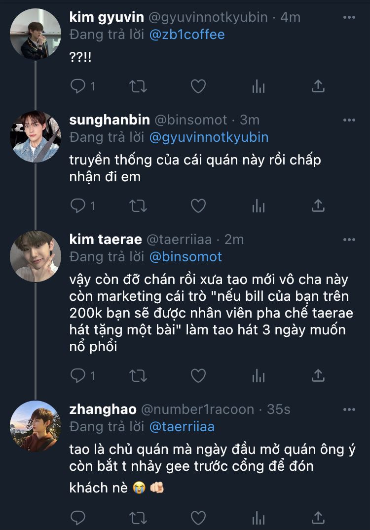Open the @gyuvinnotkyubin mention link
The height and width of the screenshot is (530, 370).
pos(209,137)
